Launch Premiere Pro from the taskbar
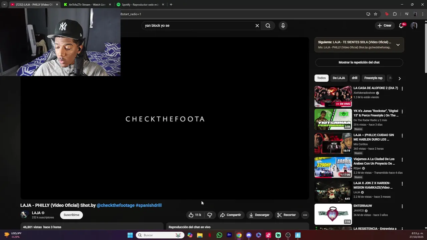The height and width of the screenshot is (240, 427). (x=229, y=235)
